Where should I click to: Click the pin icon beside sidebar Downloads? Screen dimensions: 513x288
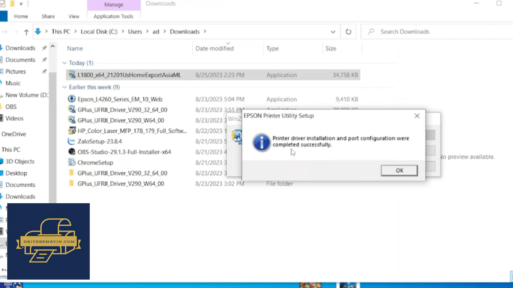coord(44,48)
